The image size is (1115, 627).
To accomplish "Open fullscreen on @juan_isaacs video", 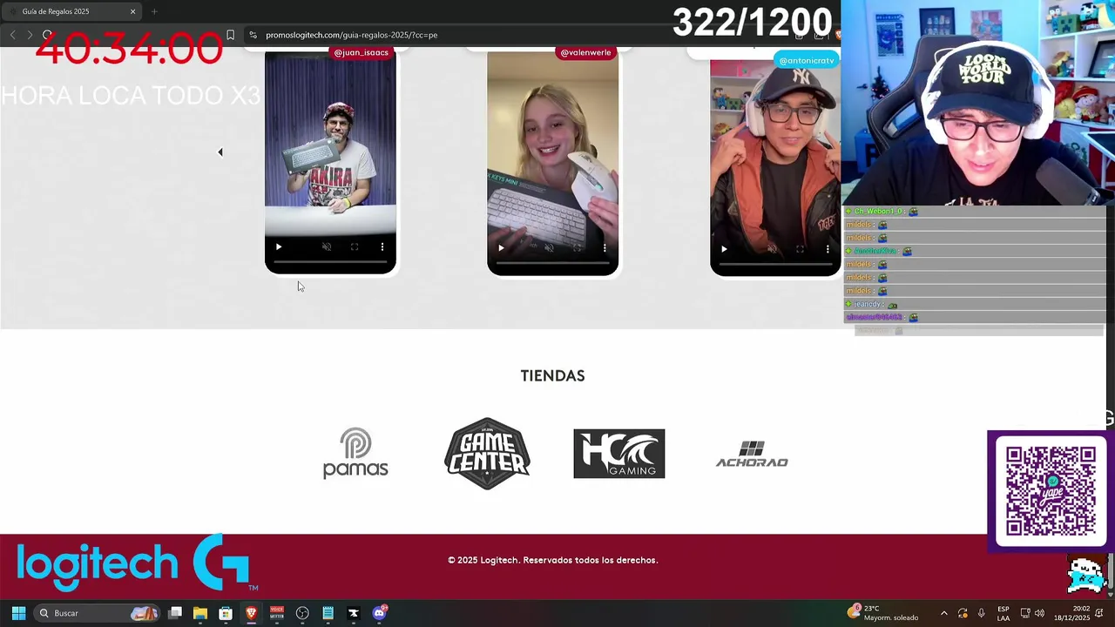I will 355,247.
